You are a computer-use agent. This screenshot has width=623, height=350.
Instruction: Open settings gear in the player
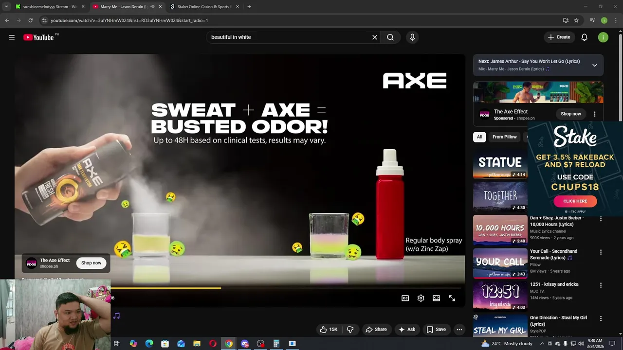[421, 298]
